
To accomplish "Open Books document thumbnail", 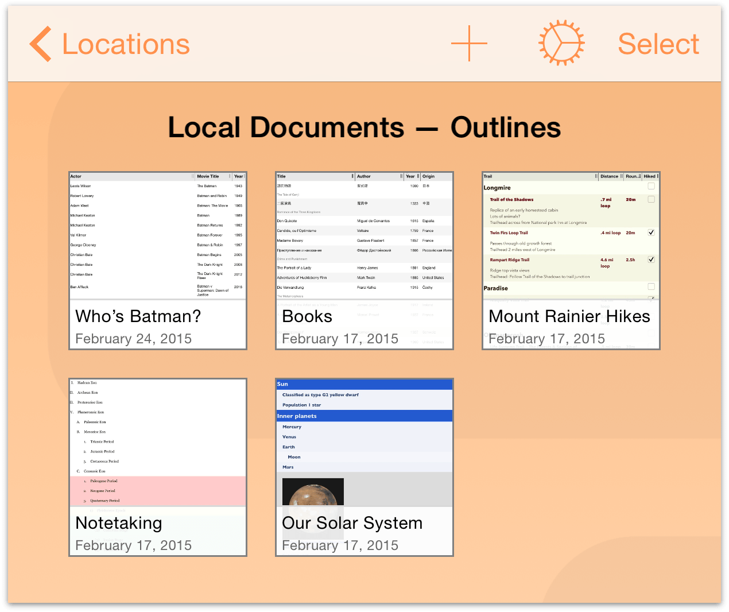I will [364, 261].
